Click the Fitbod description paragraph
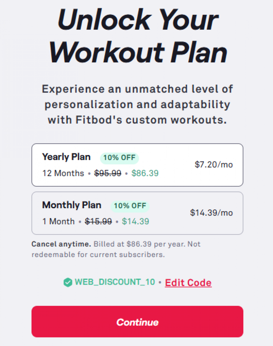The width and height of the screenshot is (273, 346). 137,104
